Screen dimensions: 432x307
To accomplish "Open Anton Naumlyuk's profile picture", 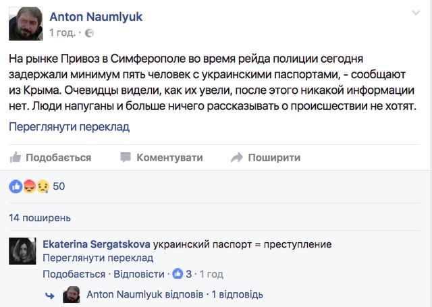I will (24, 23).
